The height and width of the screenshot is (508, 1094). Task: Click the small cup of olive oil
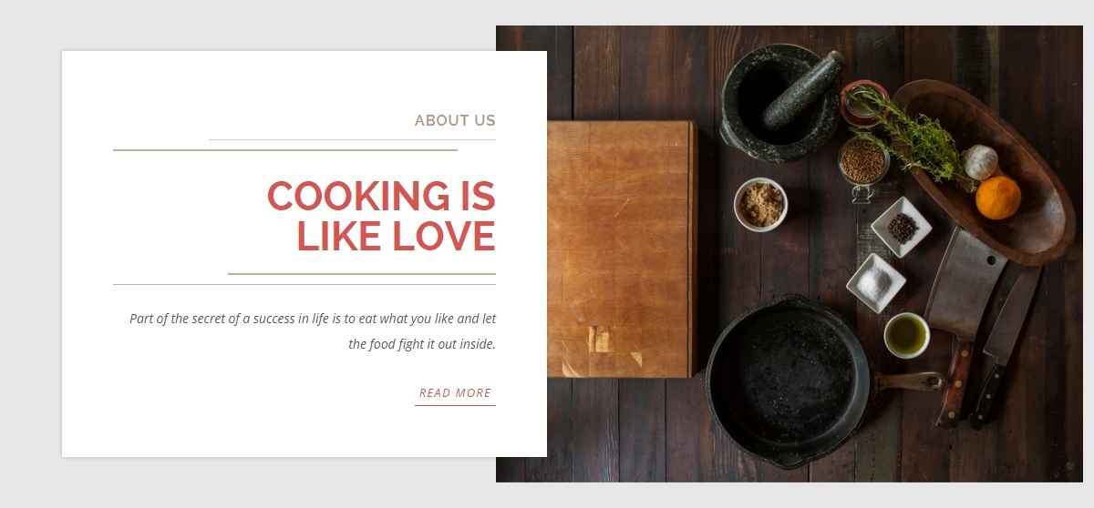906,335
